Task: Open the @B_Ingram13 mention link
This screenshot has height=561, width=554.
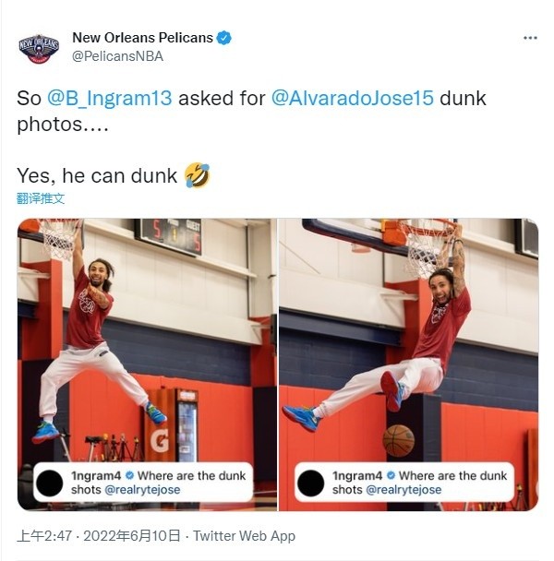Action: coord(110,98)
